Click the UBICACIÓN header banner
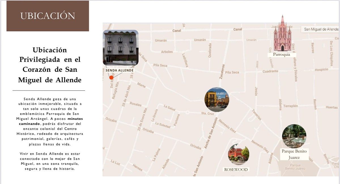This screenshot has height=184, width=340. (x=48, y=16)
